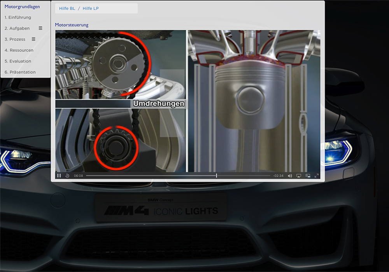
Task: Toggle picture-in-picture mode icon
Action: click(x=308, y=176)
